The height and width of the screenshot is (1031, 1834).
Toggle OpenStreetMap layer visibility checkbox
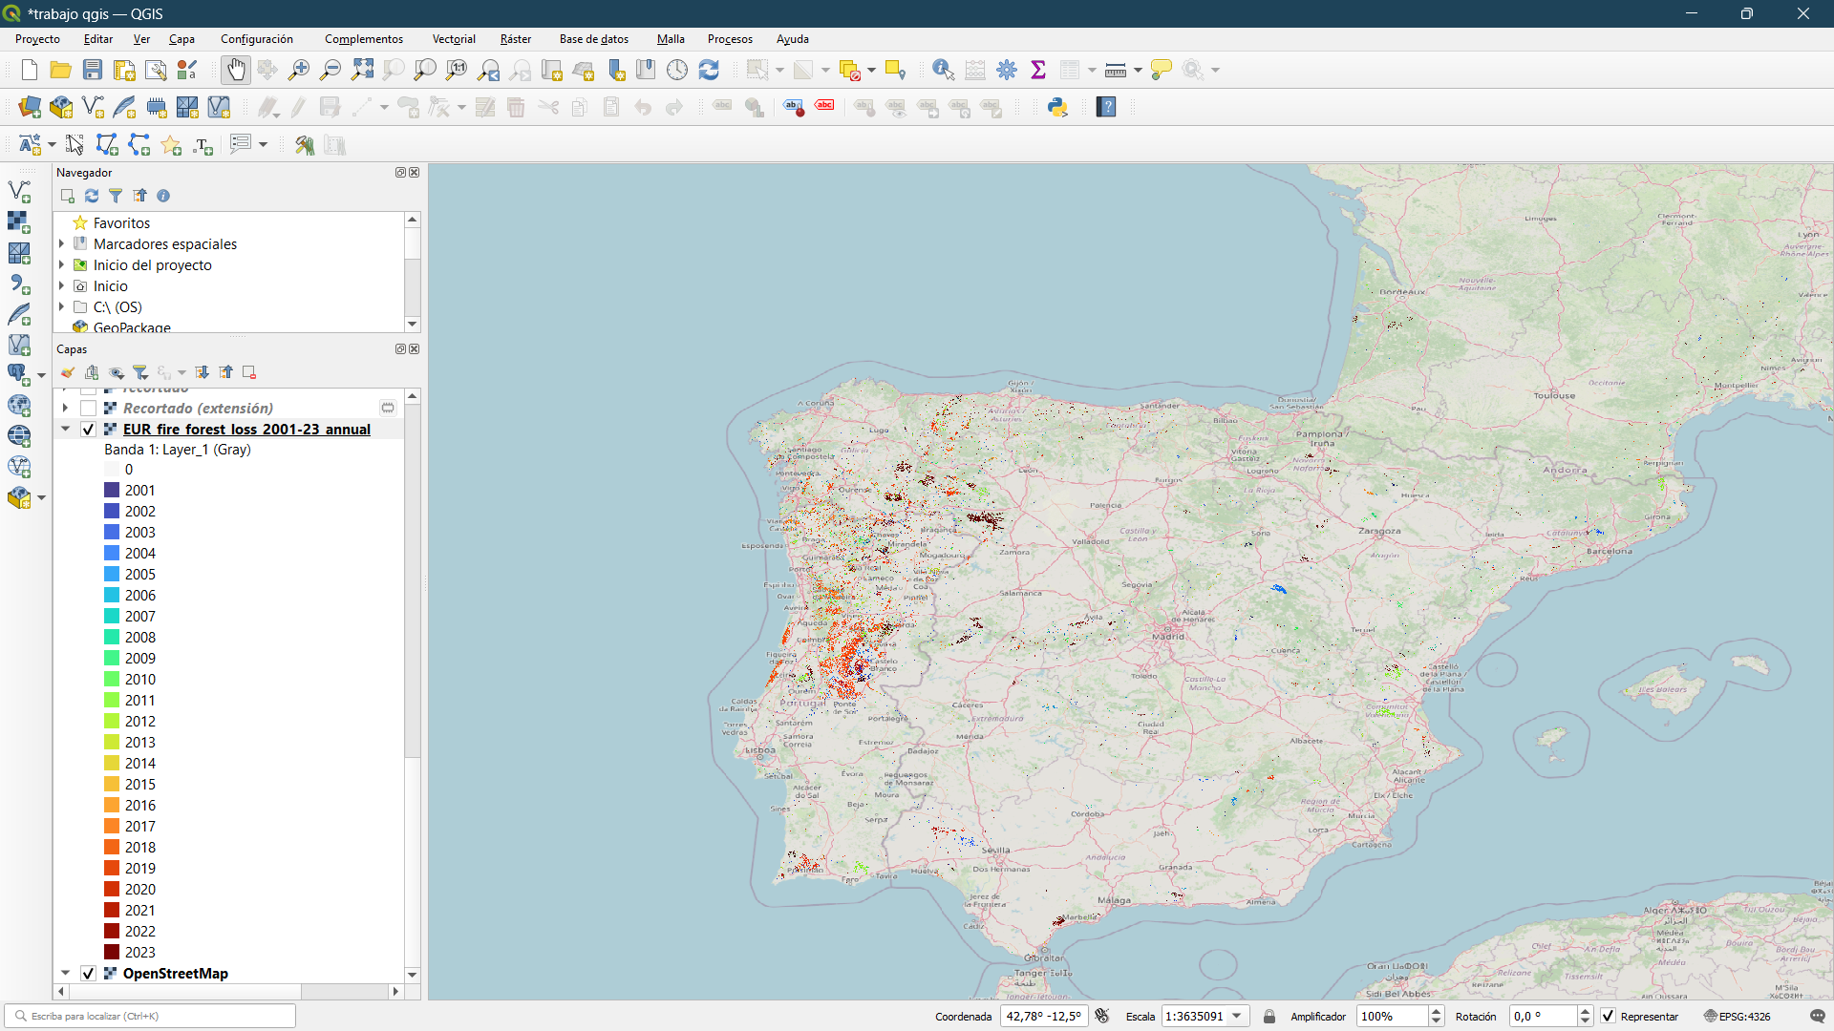pyautogui.click(x=88, y=974)
